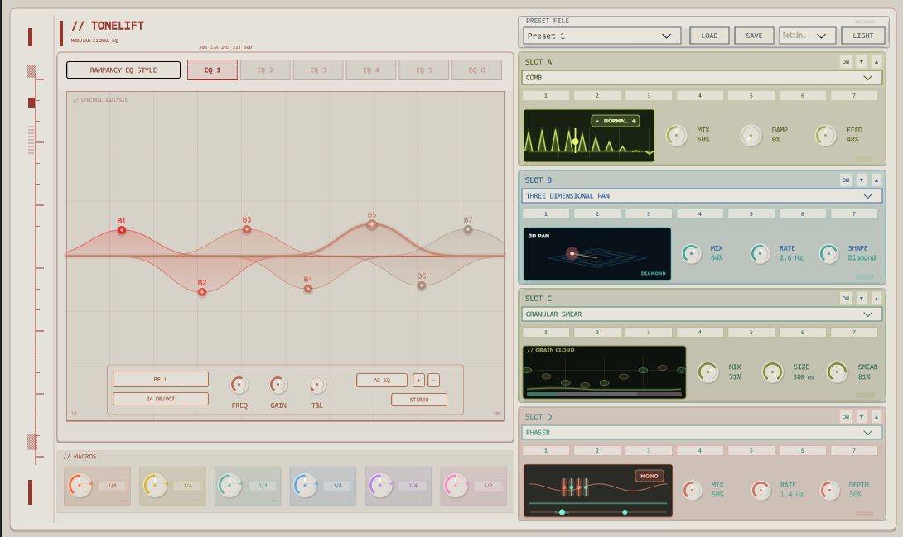The image size is (903, 537).
Task: Click the Slot A MIX knob
Action: [x=677, y=136]
